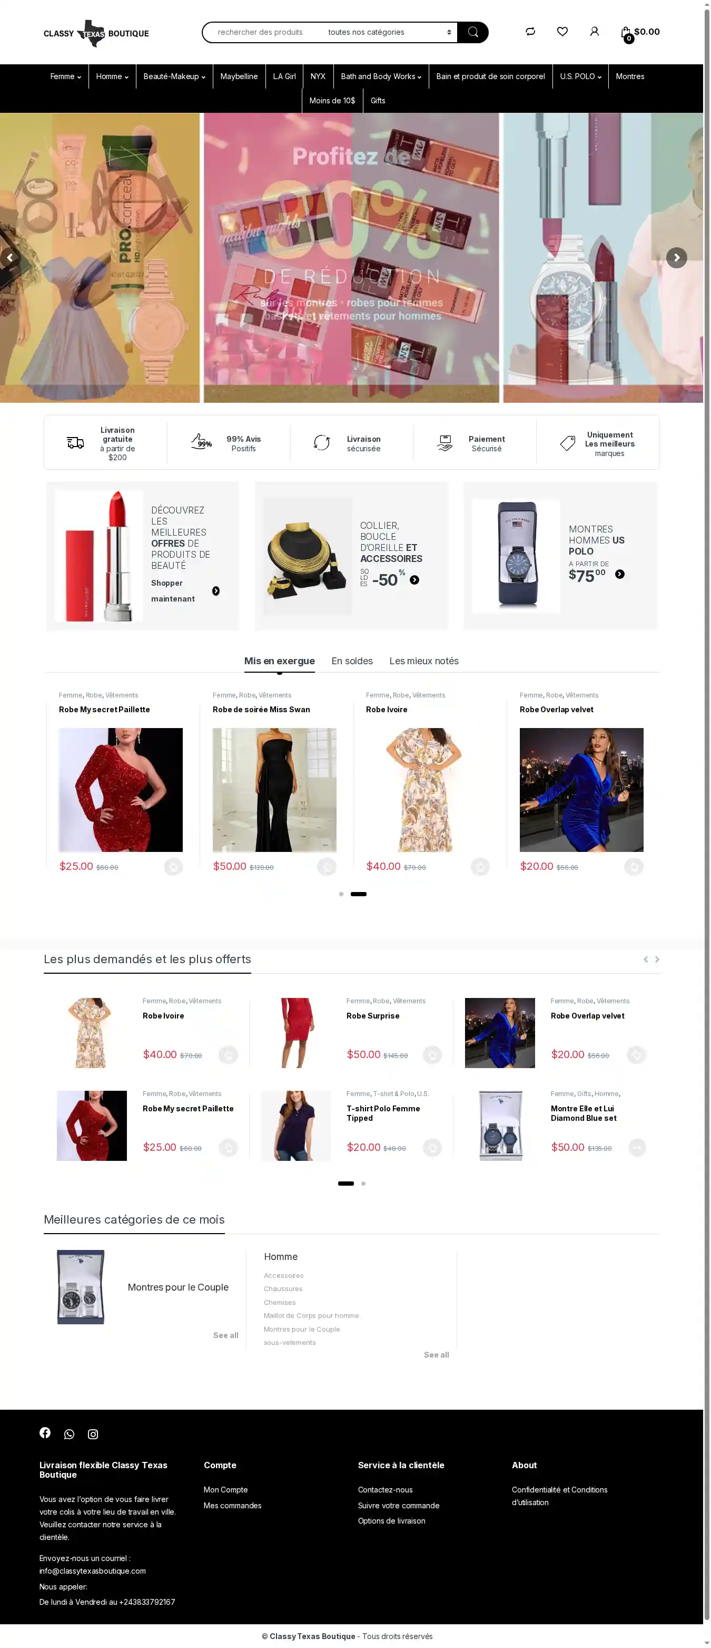Screen dimensions: 711x1648
Task: Open the shopping cart bag icon
Action: click(x=626, y=32)
